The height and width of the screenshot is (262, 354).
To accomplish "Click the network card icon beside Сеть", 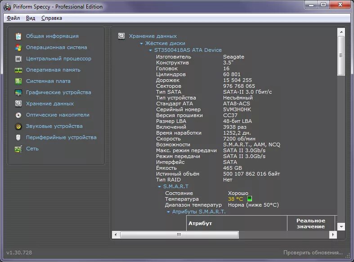I will click(x=18, y=149).
